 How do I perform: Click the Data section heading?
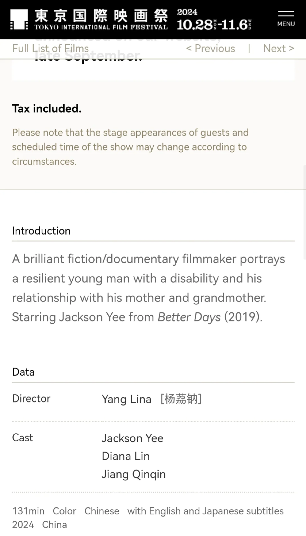point(23,372)
